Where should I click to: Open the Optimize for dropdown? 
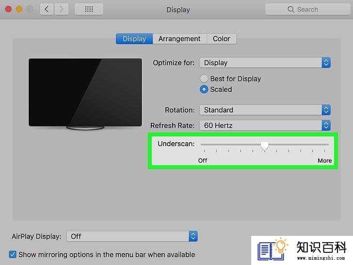tap(265, 63)
